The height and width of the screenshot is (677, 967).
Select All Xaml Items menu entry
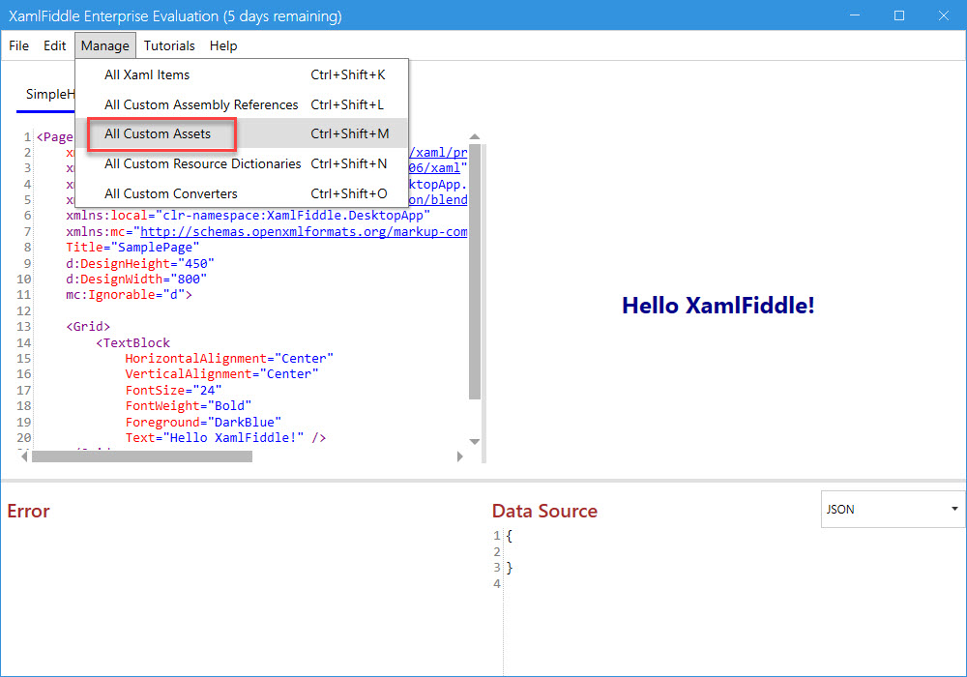(242, 74)
